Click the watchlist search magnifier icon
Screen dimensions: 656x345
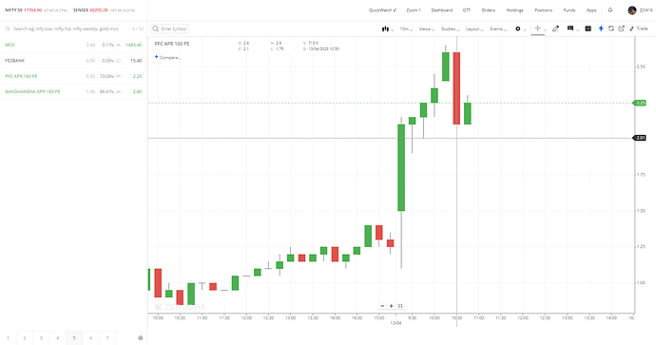coord(8,29)
